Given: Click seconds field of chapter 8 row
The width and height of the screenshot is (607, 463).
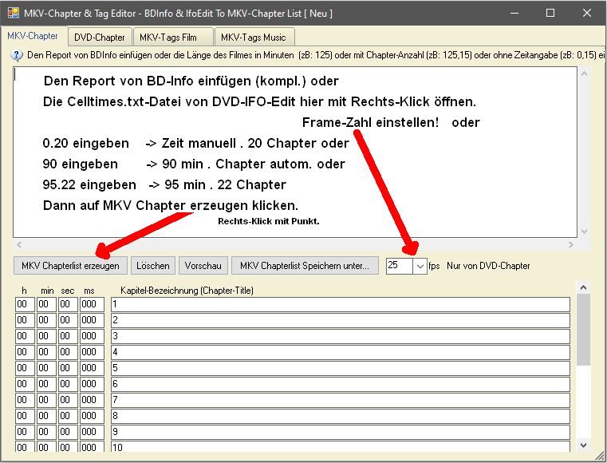Looking at the screenshot, I should pos(68,416).
